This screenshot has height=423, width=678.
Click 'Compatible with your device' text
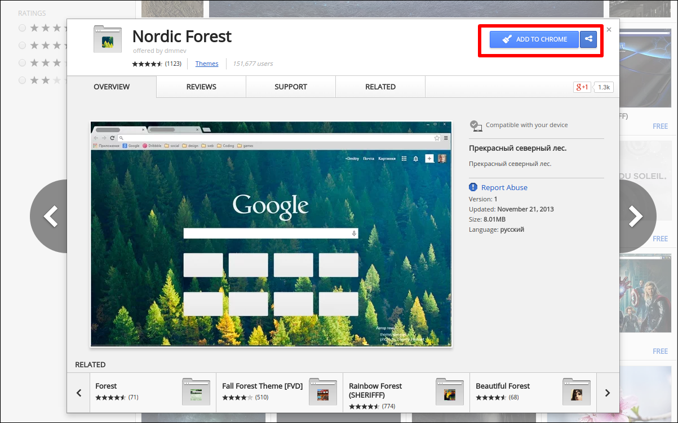click(527, 125)
